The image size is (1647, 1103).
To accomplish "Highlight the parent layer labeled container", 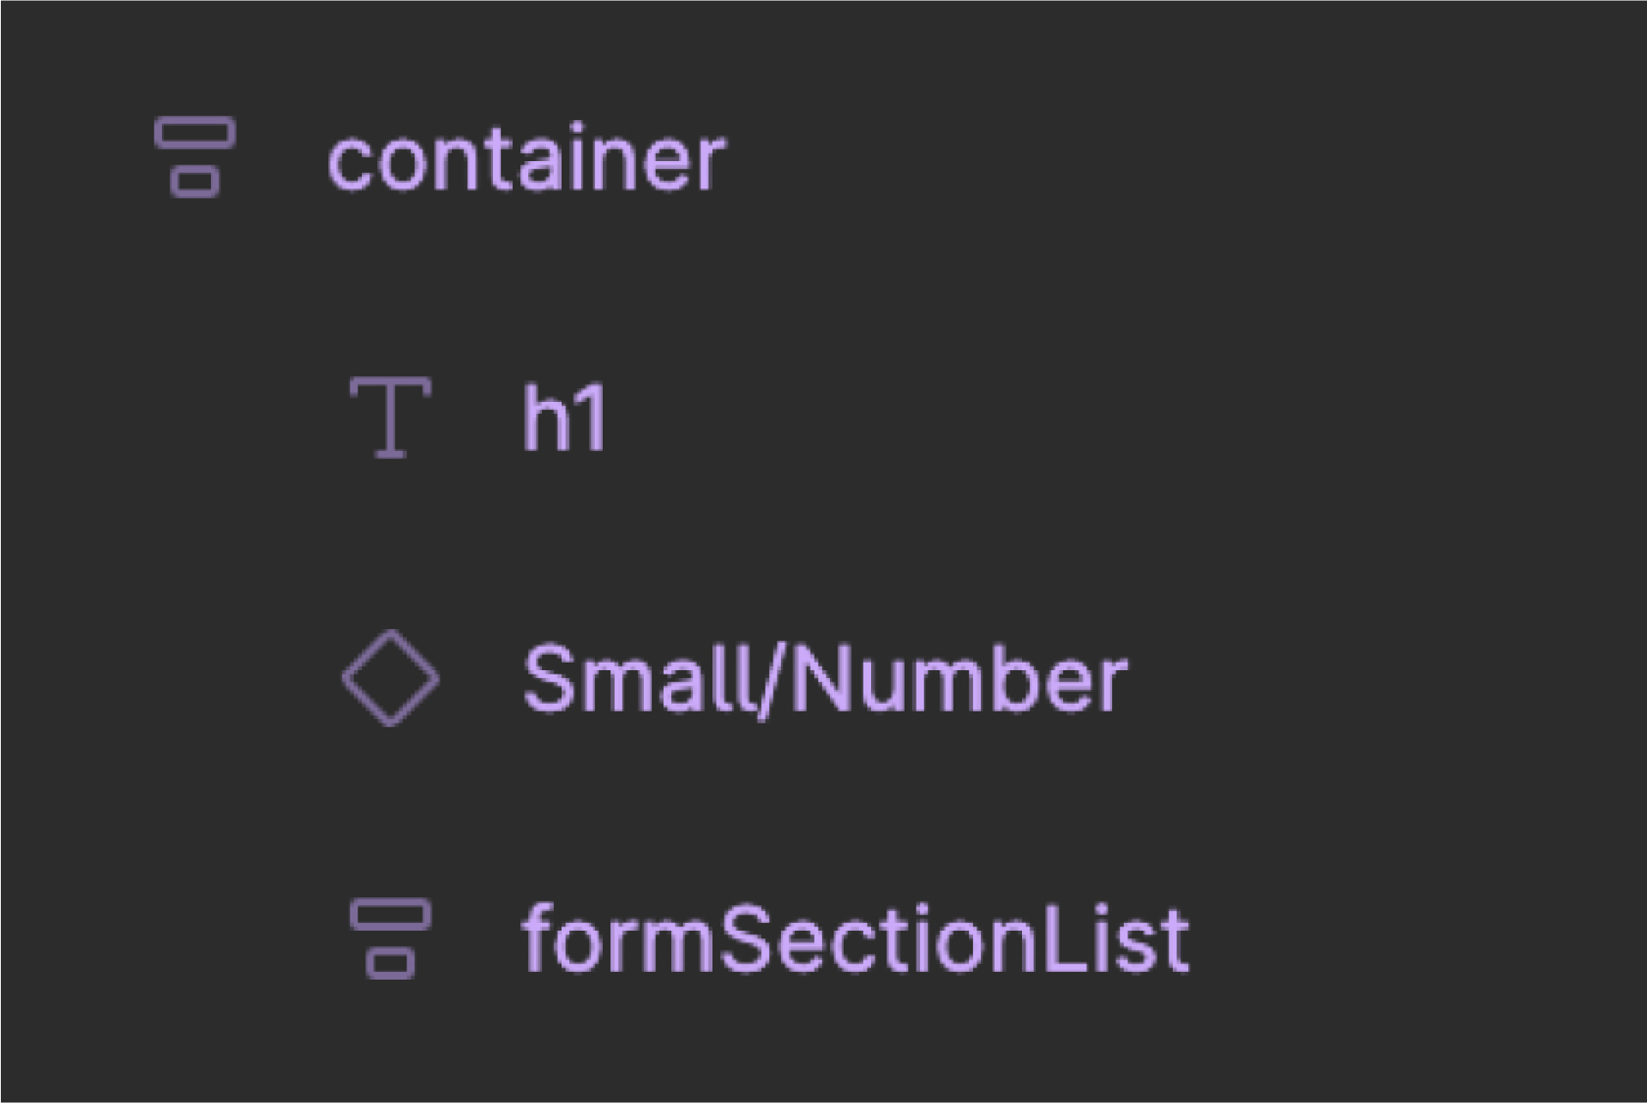I will click(x=526, y=159).
